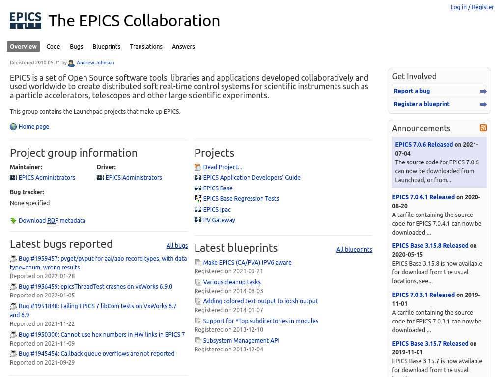
Task: Open Support for *Top subdirectories blueprint
Action: [261, 321]
